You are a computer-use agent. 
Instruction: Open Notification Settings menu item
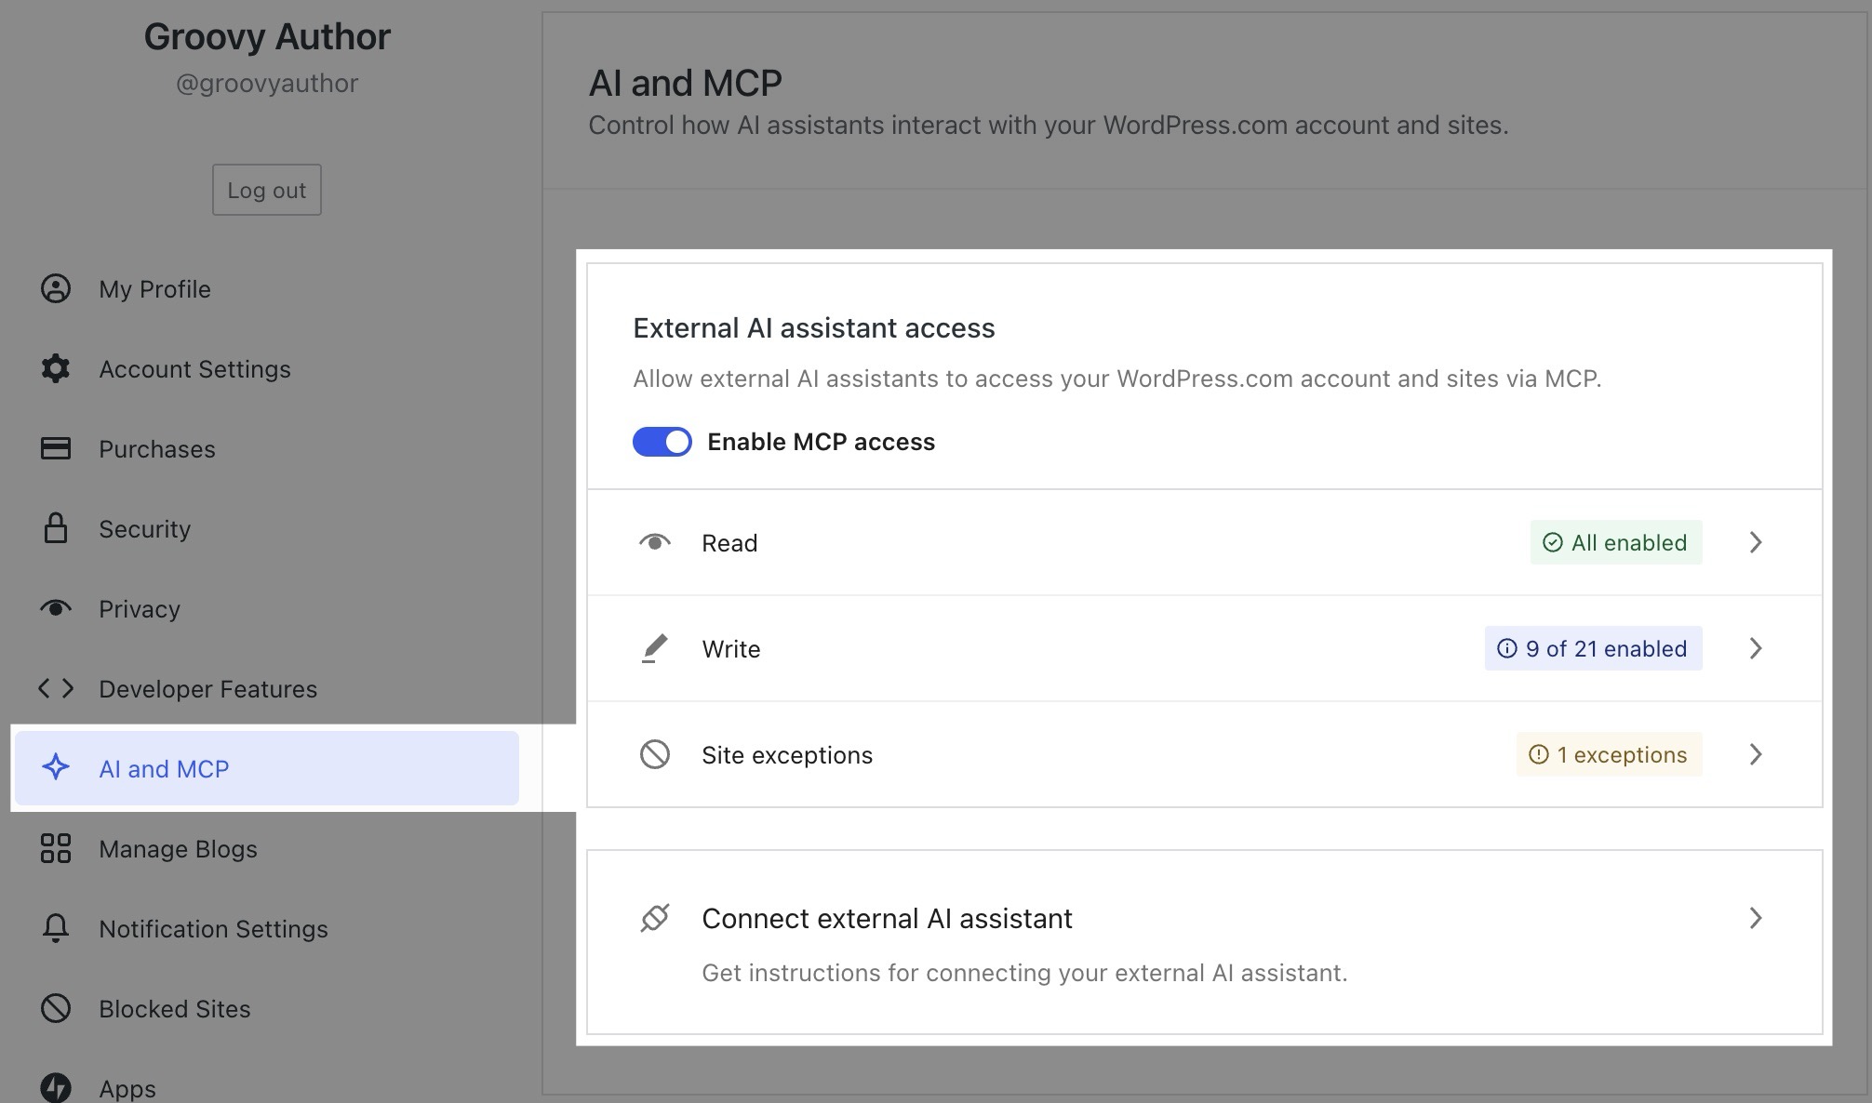coord(267,929)
